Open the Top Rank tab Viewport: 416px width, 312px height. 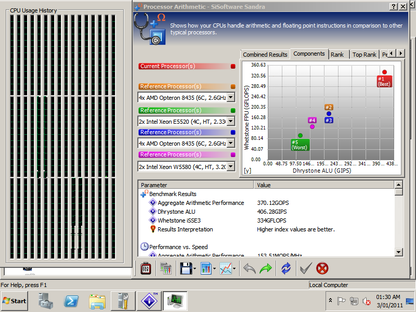tap(365, 55)
